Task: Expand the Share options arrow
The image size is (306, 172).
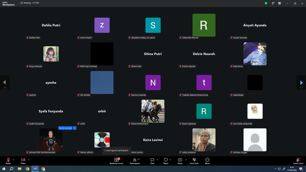Action: (186, 160)
